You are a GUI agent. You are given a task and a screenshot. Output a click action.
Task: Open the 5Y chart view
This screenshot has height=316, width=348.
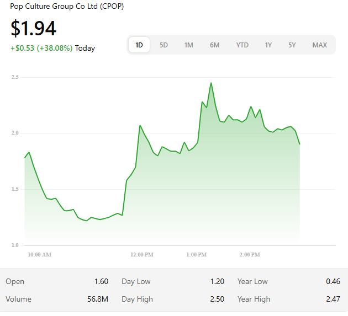(292, 45)
